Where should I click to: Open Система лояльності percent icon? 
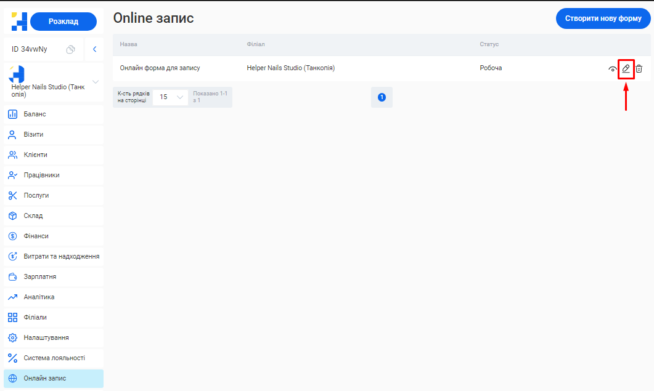[x=12, y=358]
